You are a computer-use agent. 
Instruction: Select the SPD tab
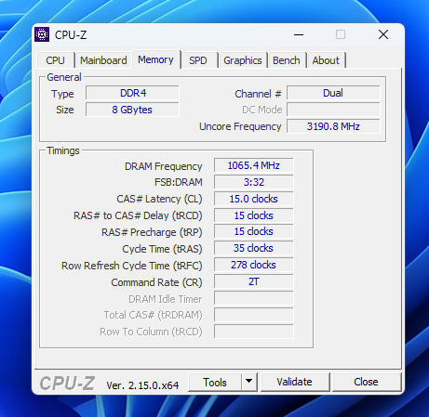click(198, 60)
